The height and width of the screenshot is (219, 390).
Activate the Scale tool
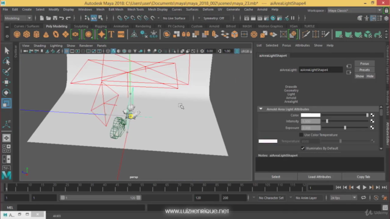click(7, 103)
